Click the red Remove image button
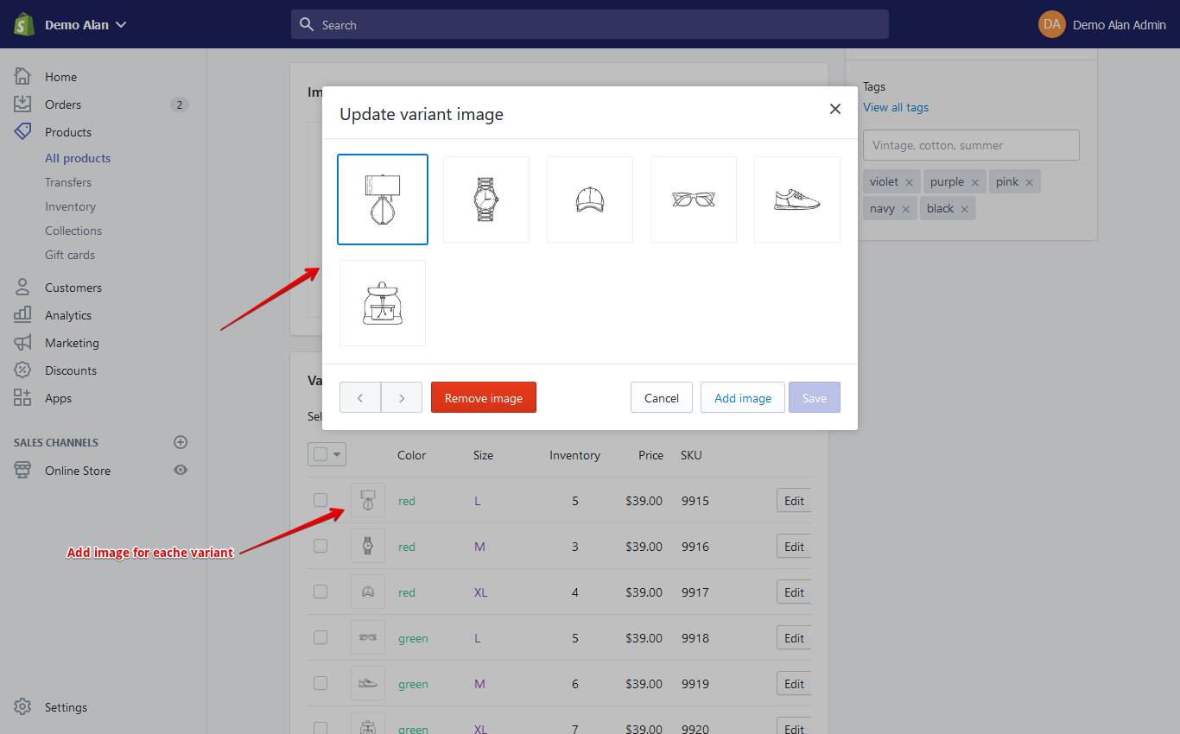Viewport: 1180px width, 734px height. coord(483,398)
